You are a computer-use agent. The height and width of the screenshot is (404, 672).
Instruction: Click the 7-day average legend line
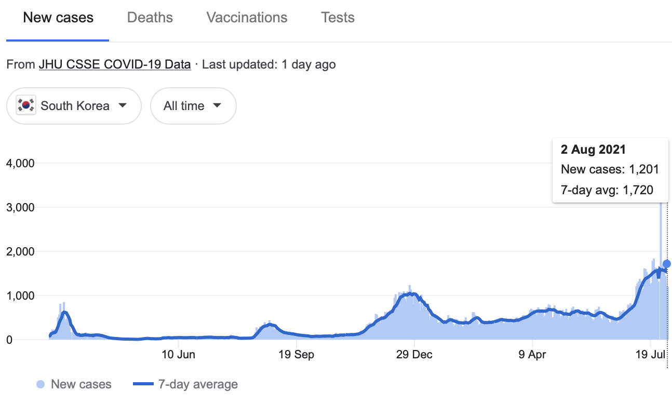tap(143, 385)
